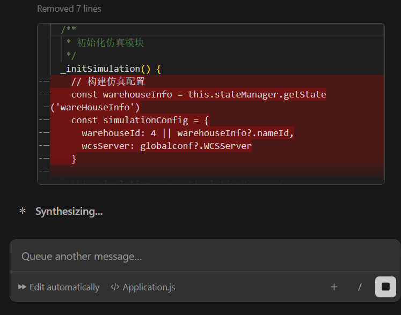Click the slash commands icon
This screenshot has height=315, width=401.
[360, 287]
